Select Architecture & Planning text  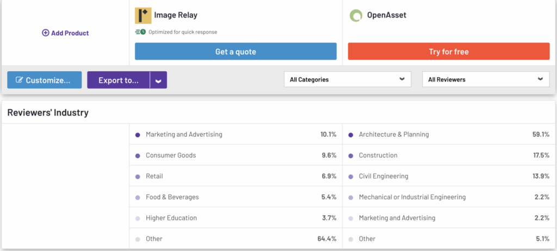(x=394, y=135)
